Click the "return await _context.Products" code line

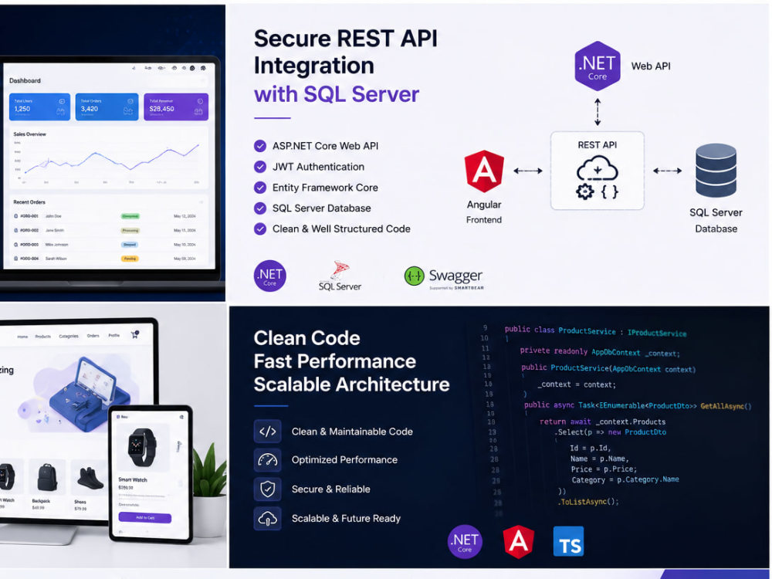(602, 422)
